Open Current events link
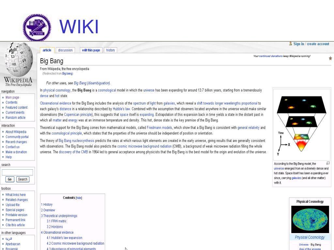 click(x=15, y=112)
